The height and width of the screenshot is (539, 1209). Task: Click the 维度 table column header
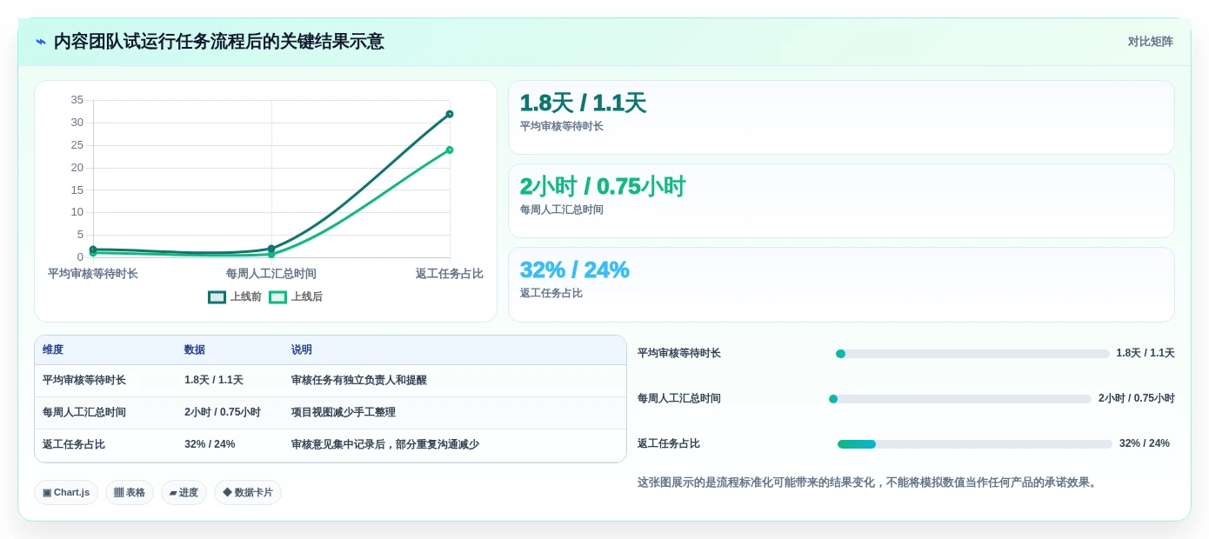pos(105,350)
